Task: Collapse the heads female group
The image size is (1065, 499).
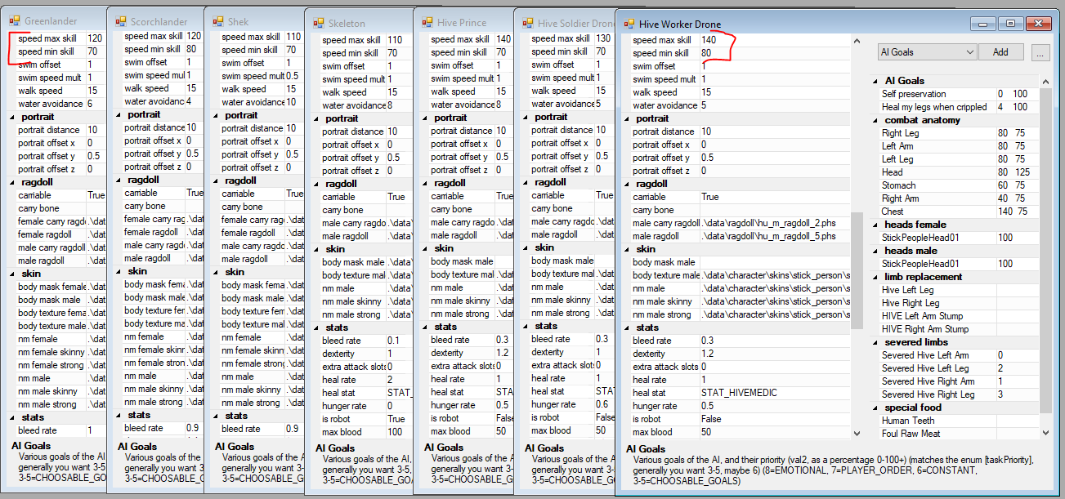Action: pyautogui.click(x=875, y=225)
